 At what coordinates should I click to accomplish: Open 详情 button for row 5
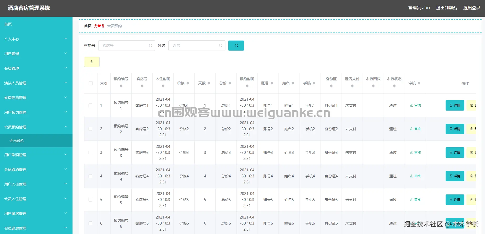(455, 200)
